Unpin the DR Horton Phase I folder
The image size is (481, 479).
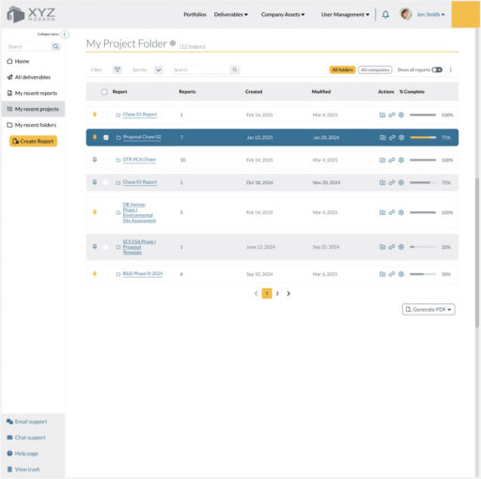[95, 212]
